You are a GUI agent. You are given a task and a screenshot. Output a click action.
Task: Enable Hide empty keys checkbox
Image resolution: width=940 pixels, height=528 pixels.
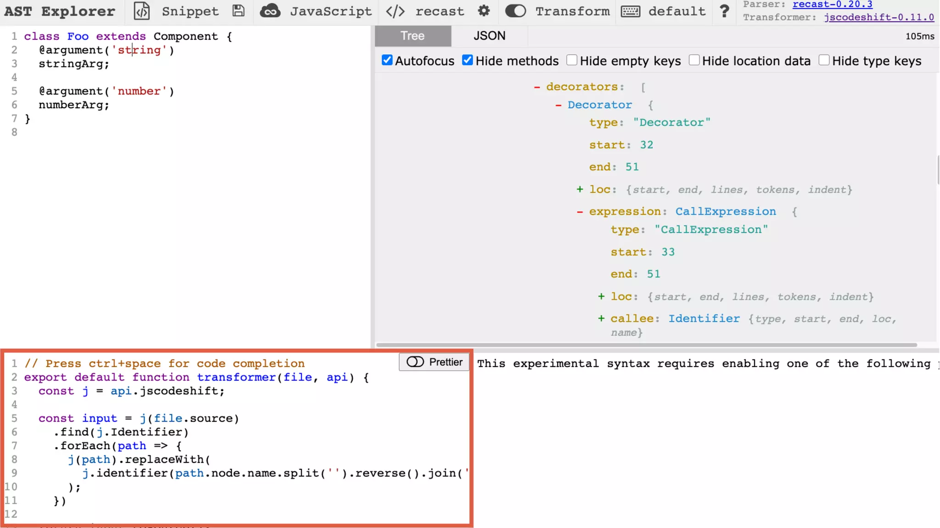coord(571,60)
